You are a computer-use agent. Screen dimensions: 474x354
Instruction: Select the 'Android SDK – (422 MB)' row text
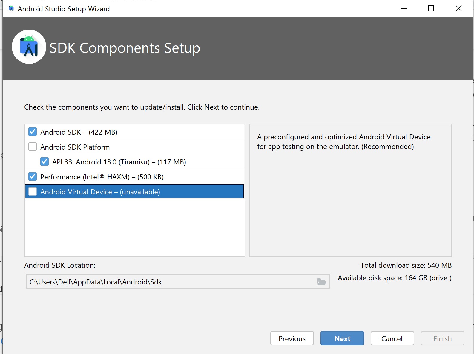coord(79,132)
